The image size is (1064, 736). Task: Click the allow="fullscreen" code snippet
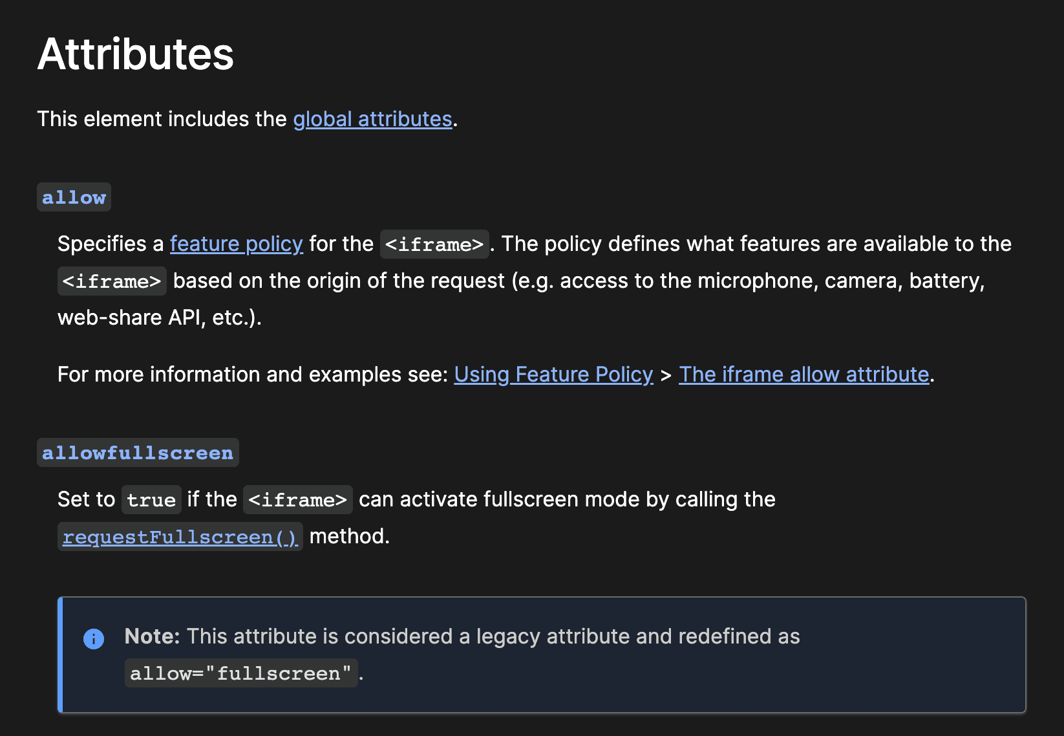coord(241,673)
